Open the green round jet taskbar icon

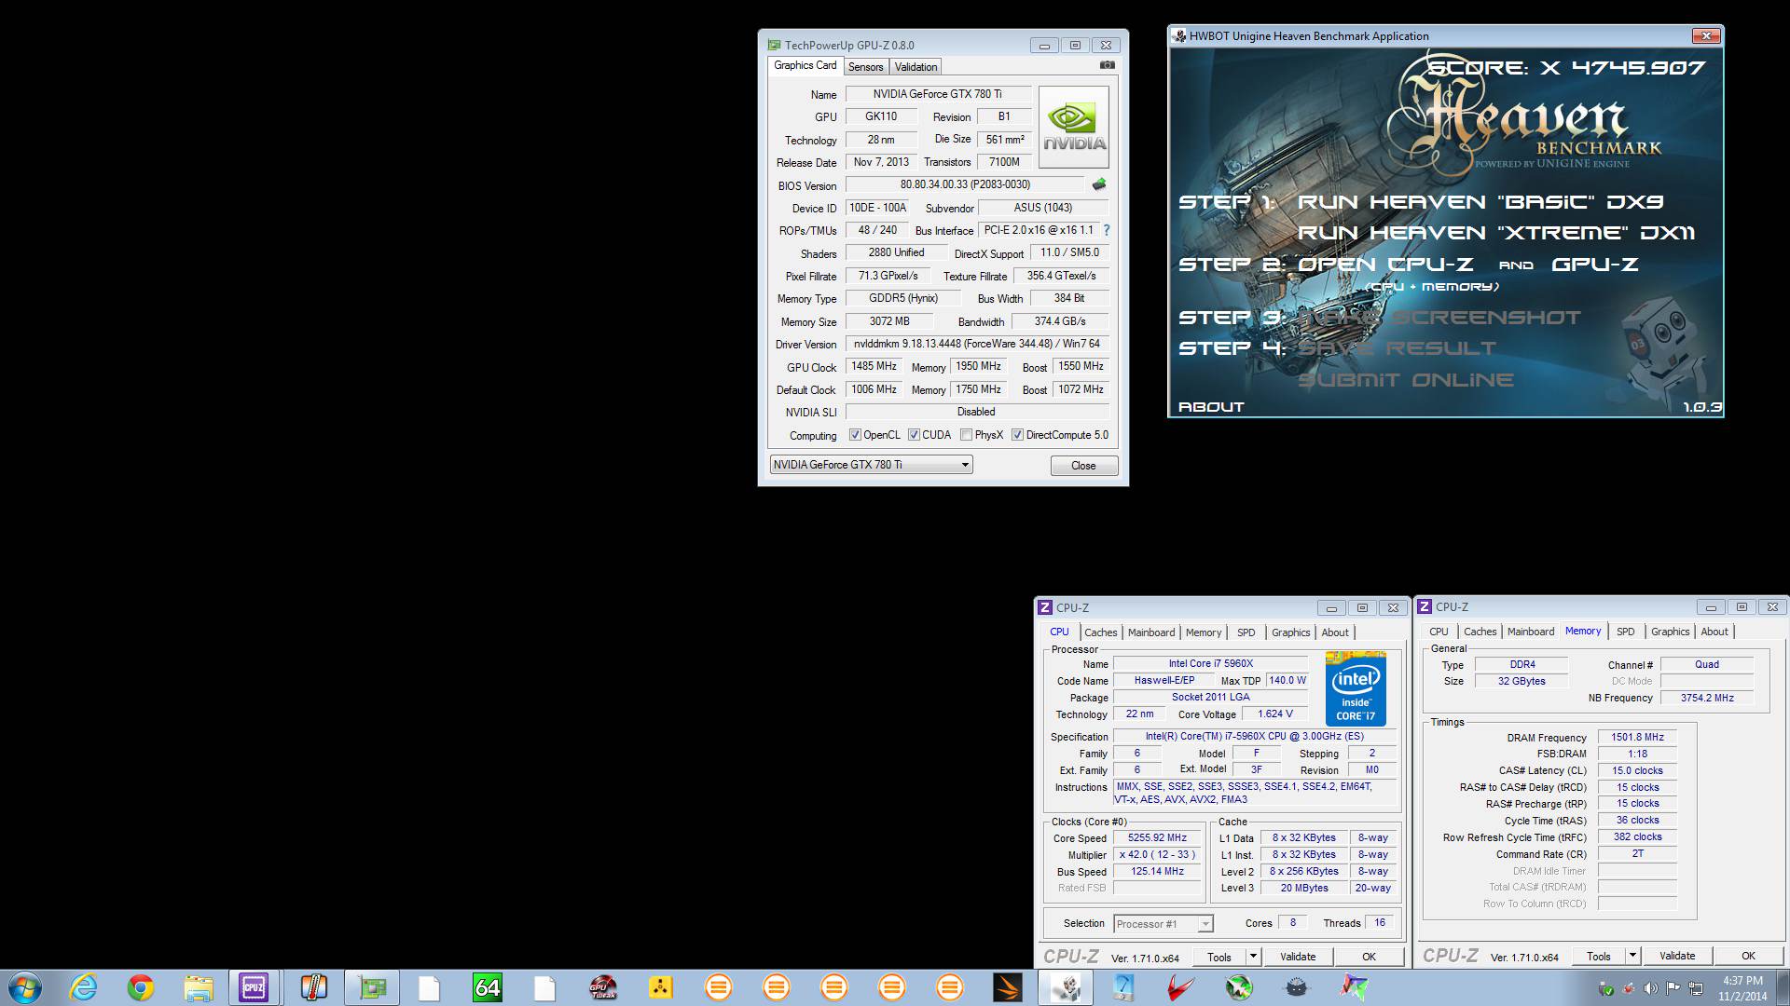[1239, 987]
